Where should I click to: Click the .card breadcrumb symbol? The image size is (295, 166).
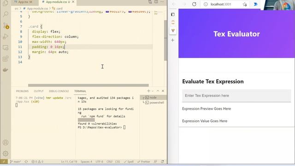[57, 8]
